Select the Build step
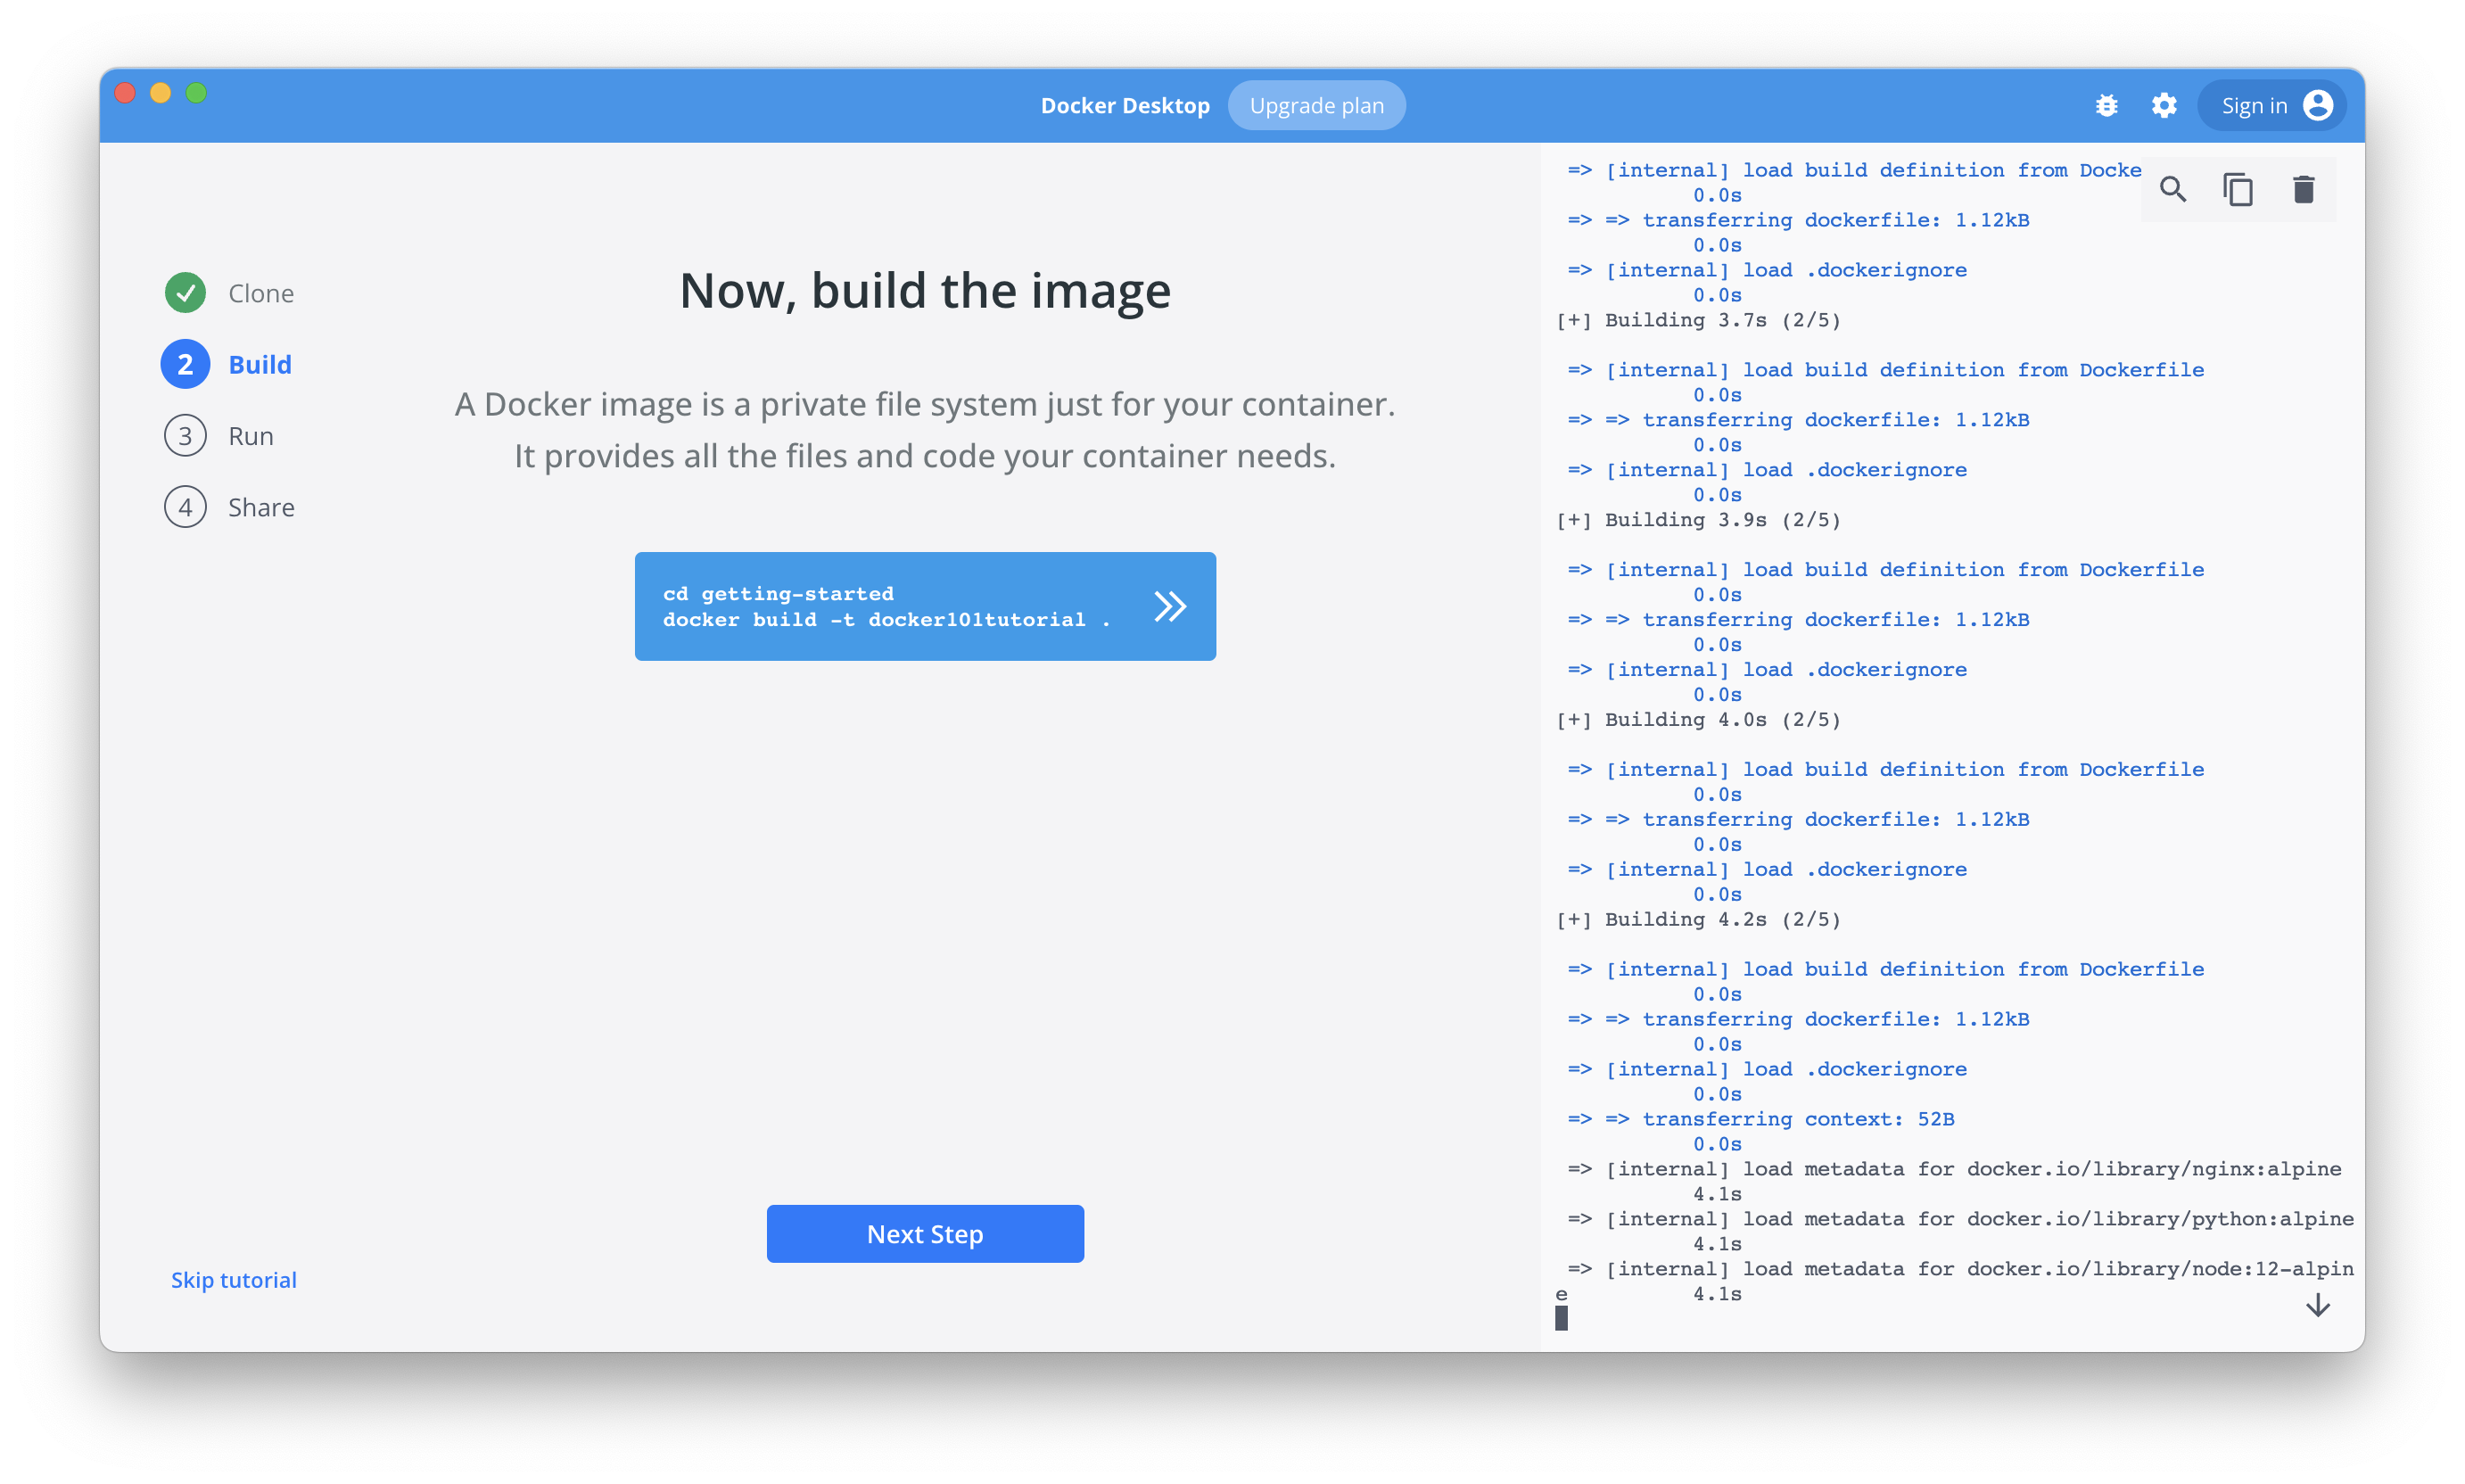 pyautogui.click(x=259, y=364)
